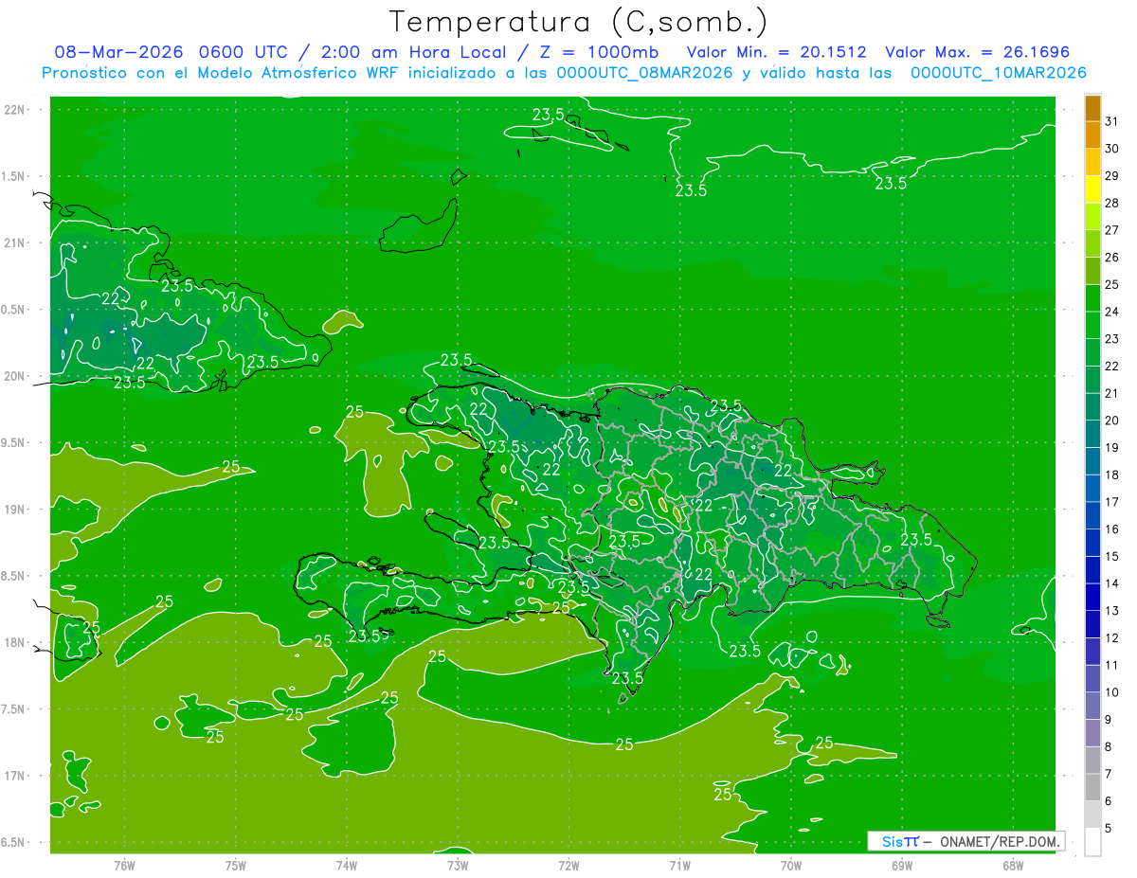Pick the swatch between legend 29 and 30
The width and height of the screenshot is (1137, 878).
click(x=1092, y=162)
